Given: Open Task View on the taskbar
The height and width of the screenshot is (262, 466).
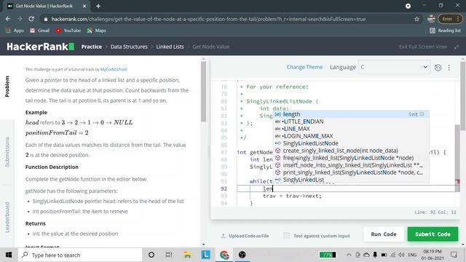Looking at the screenshot, I should click(169, 255).
